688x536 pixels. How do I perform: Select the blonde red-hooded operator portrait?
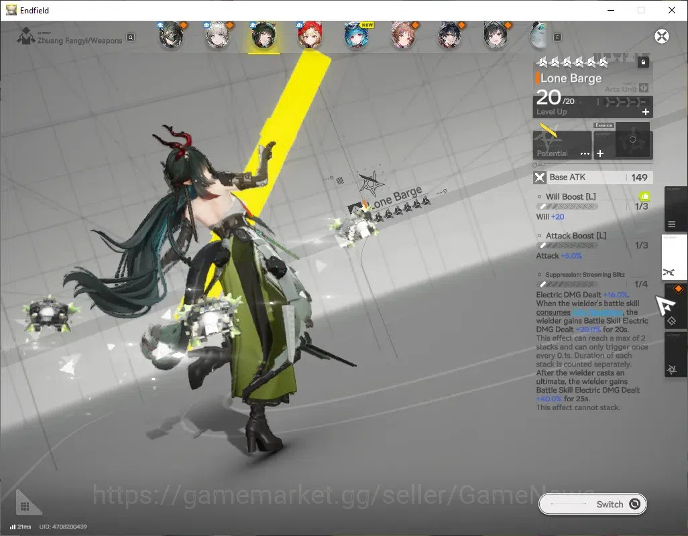[x=310, y=36]
